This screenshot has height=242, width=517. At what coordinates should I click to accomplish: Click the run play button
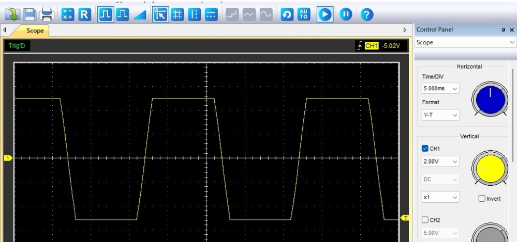pos(325,15)
